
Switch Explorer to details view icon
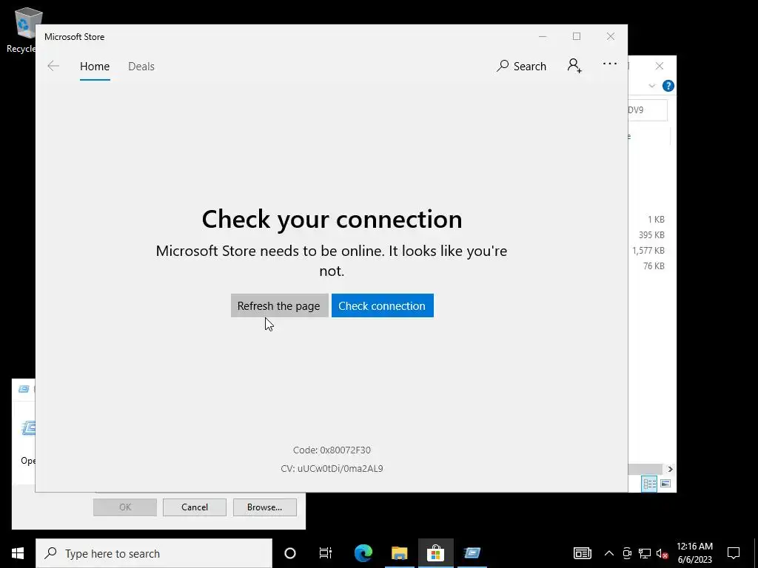coord(649,484)
